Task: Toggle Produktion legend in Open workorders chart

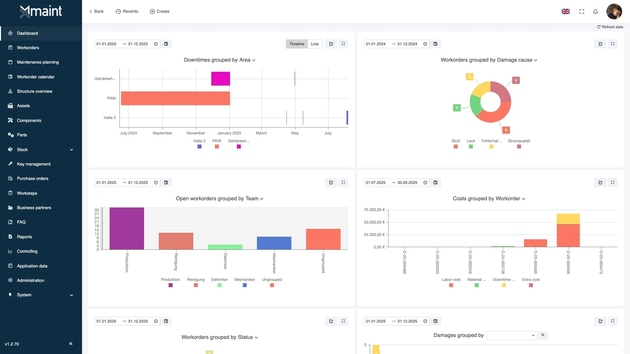Action: point(171,285)
